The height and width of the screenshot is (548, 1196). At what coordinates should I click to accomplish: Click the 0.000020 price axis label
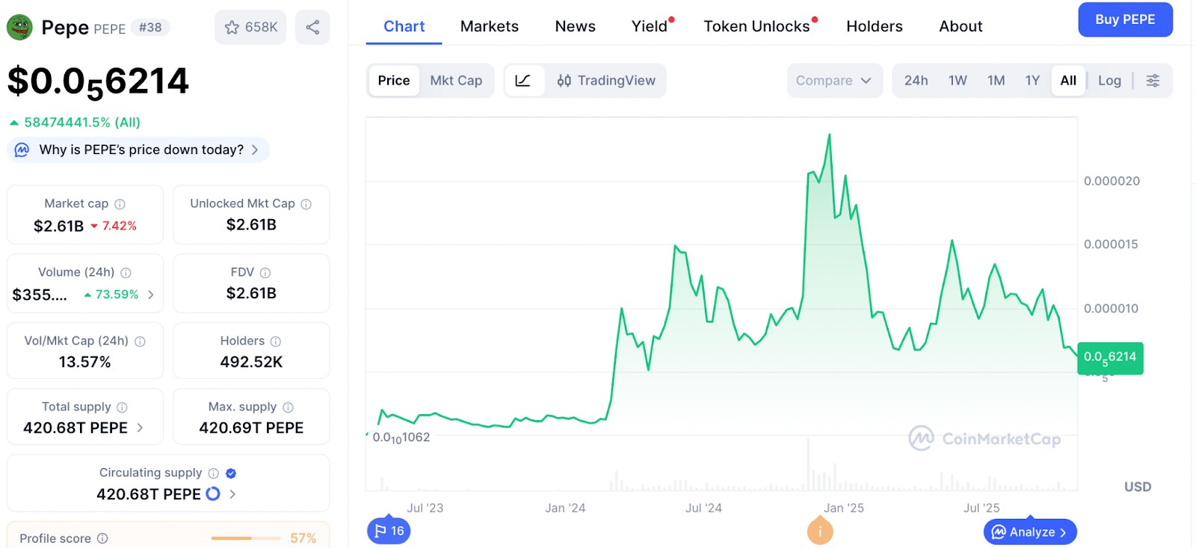[1112, 181]
